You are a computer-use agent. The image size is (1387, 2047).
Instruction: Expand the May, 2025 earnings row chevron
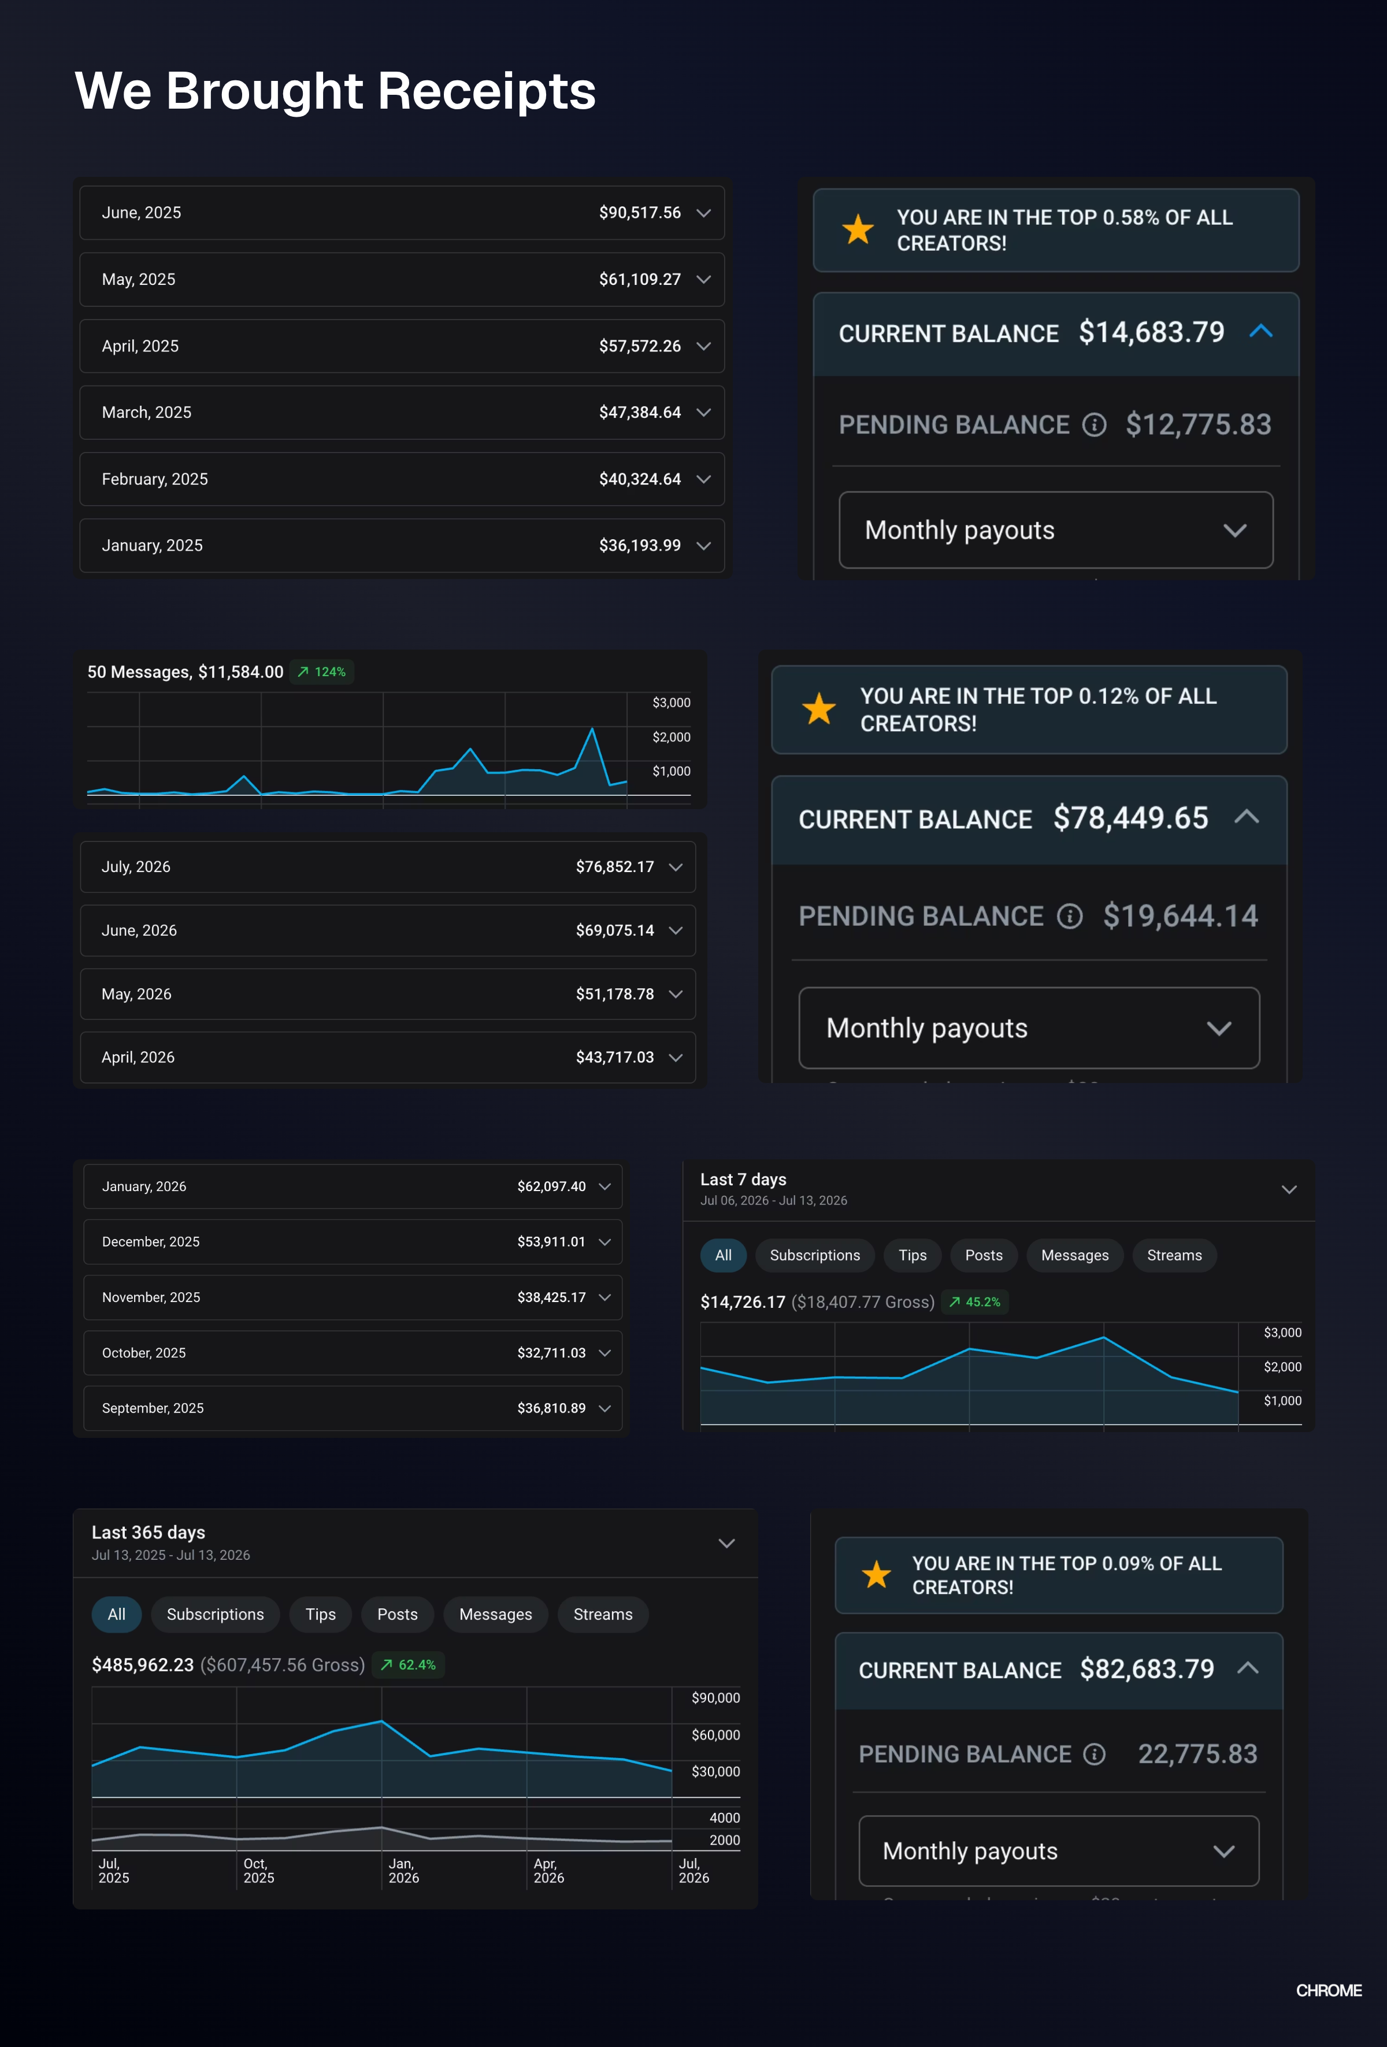coord(704,279)
